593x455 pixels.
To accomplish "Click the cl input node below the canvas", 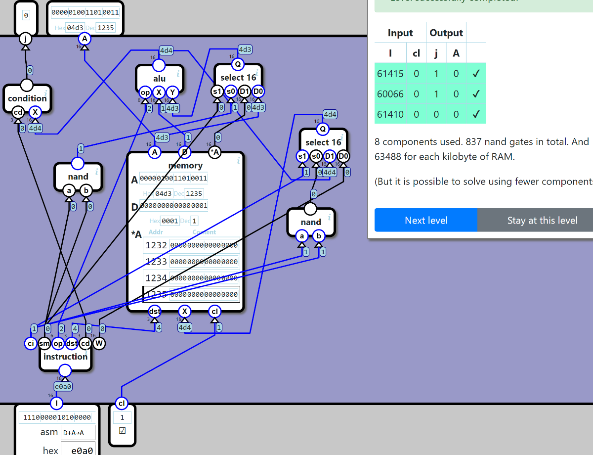I will pos(122,404).
